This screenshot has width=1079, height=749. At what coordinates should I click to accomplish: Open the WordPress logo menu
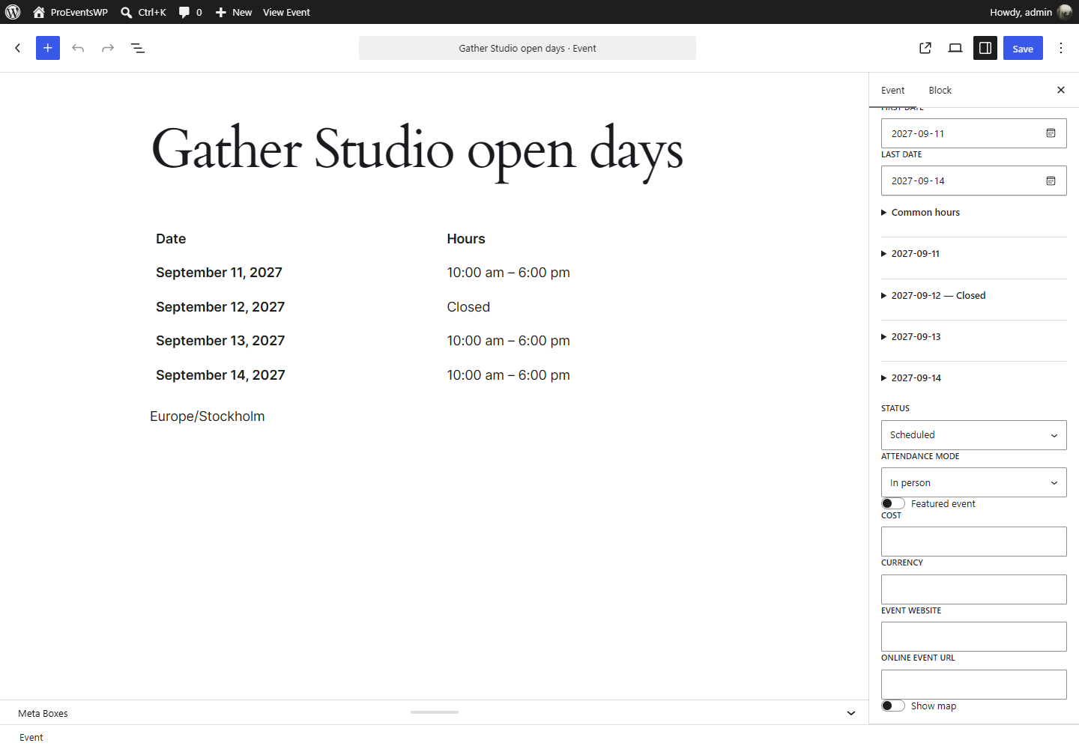click(x=13, y=12)
